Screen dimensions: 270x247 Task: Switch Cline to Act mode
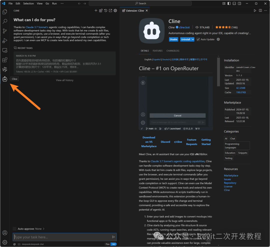click(x=114, y=244)
